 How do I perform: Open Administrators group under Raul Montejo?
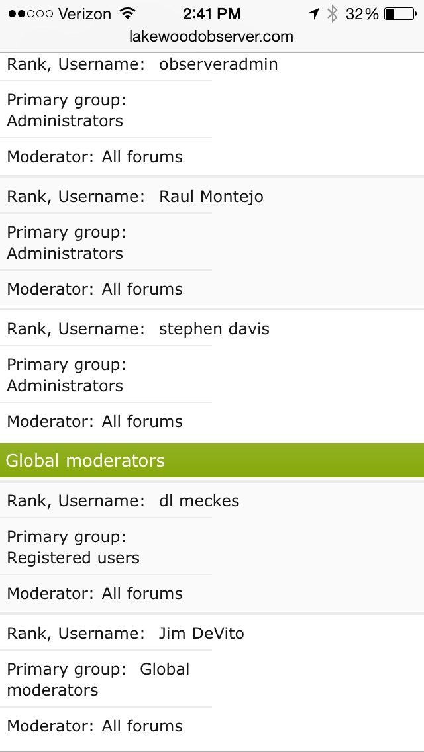[65, 254]
